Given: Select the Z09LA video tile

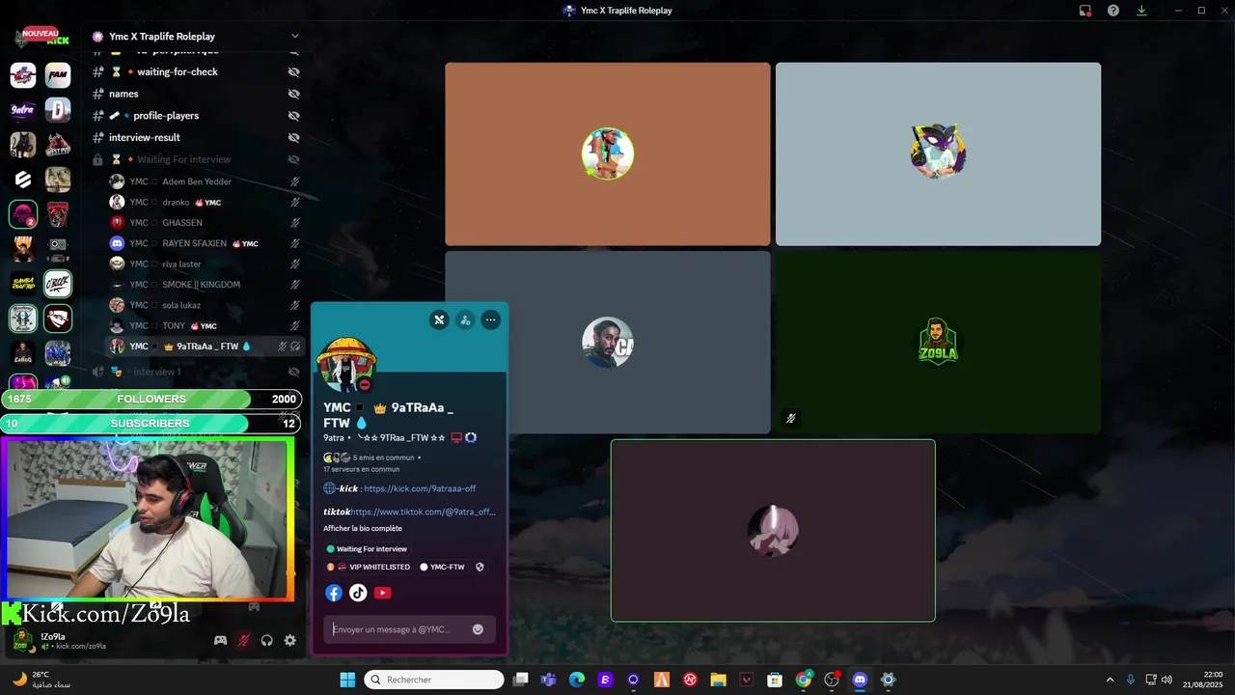Looking at the screenshot, I should [938, 343].
